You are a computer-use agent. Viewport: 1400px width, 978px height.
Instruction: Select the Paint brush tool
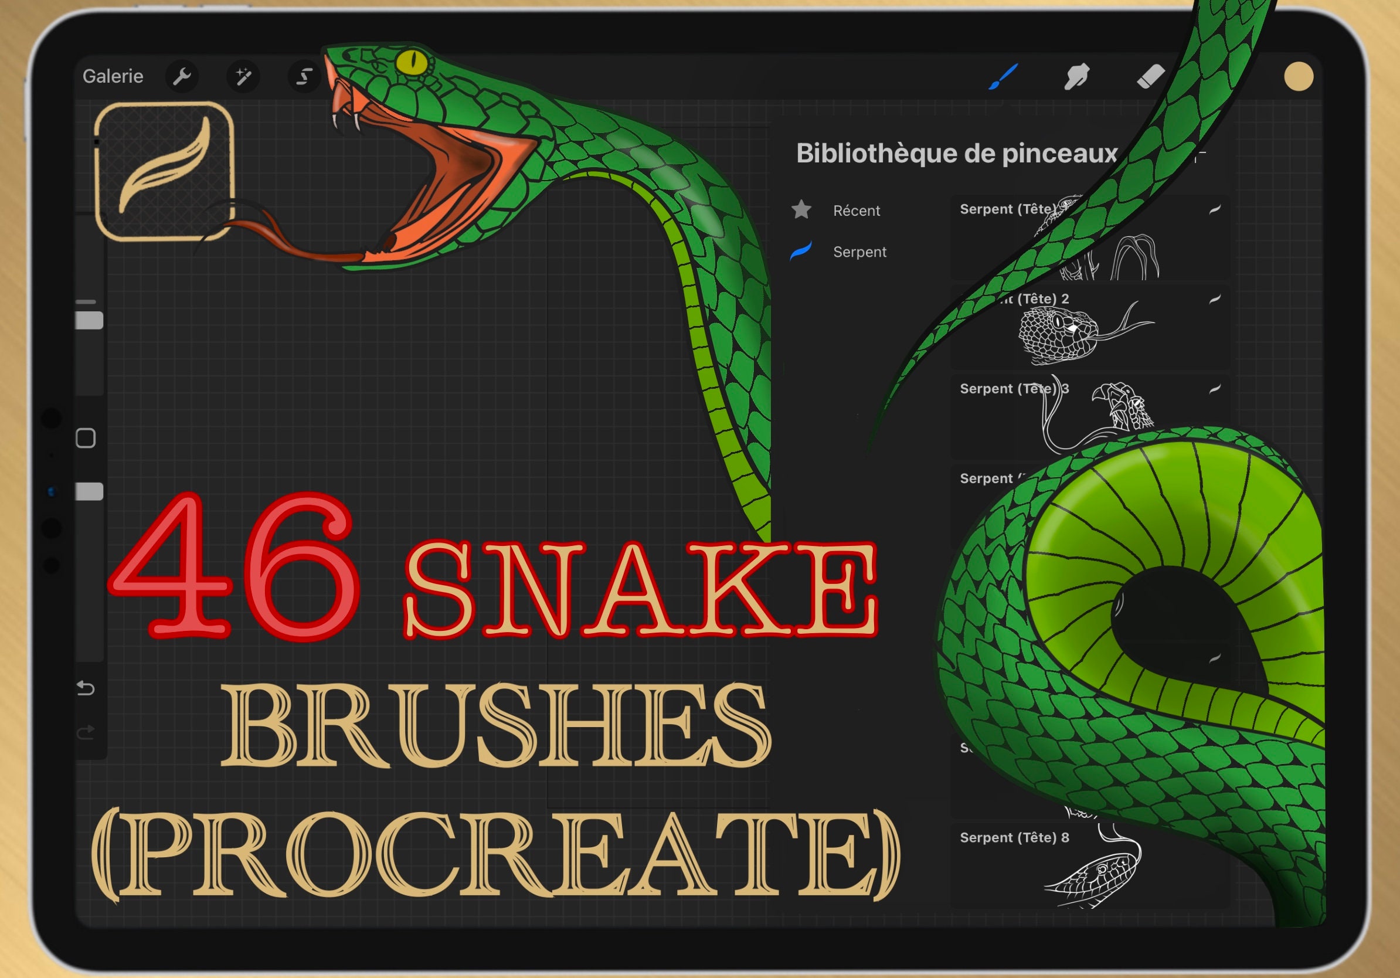click(1003, 77)
